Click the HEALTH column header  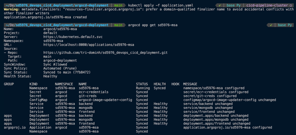pos(160,84)
